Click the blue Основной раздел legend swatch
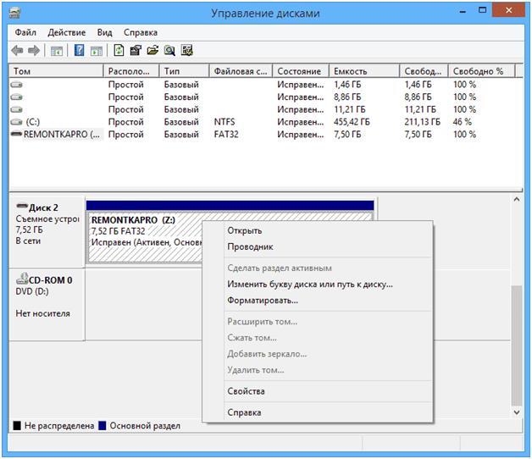The image size is (532, 459). pyautogui.click(x=103, y=425)
